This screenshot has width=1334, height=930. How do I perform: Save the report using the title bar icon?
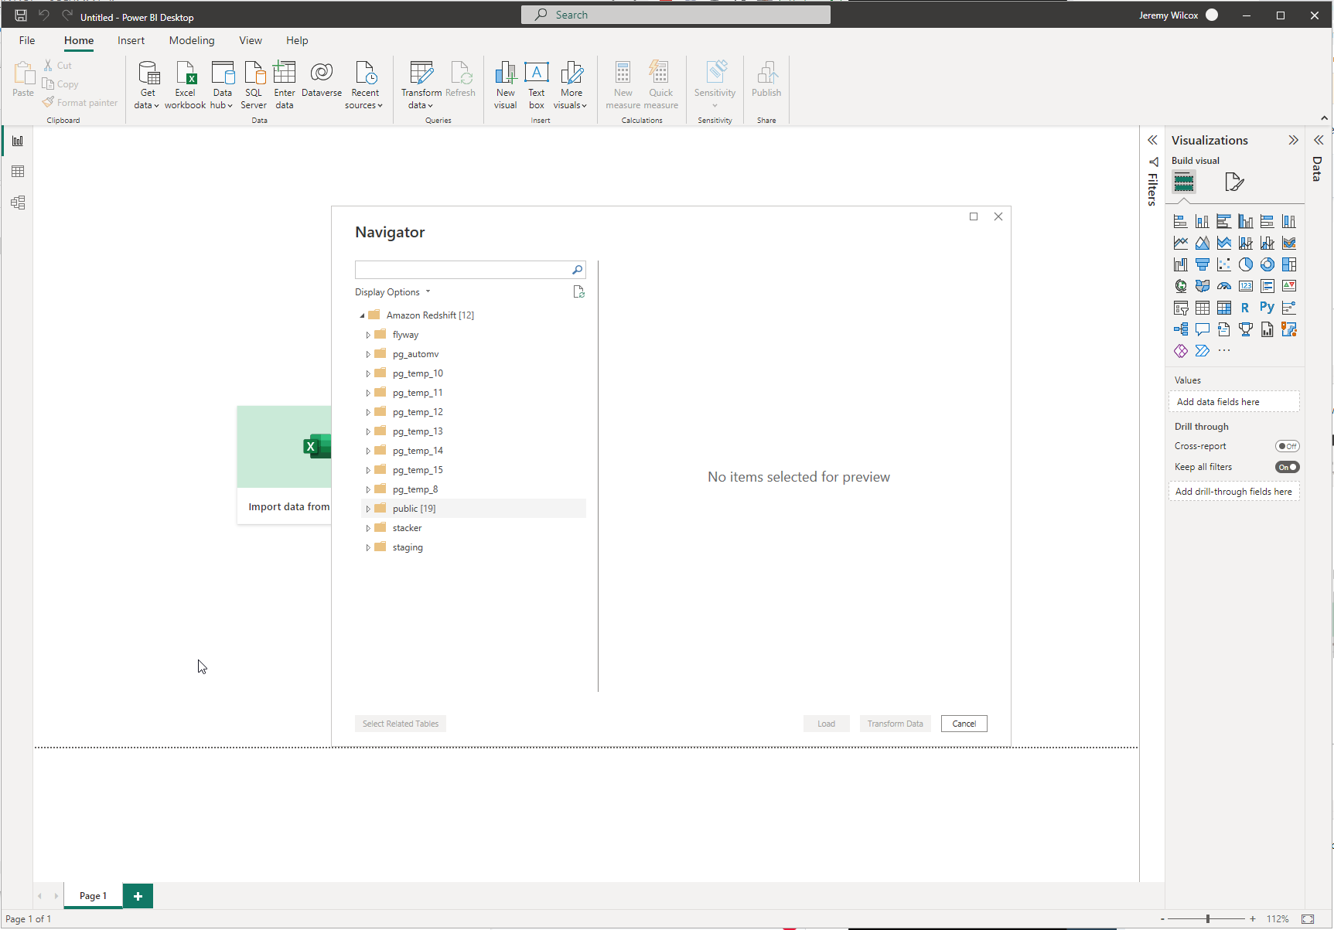[21, 15]
